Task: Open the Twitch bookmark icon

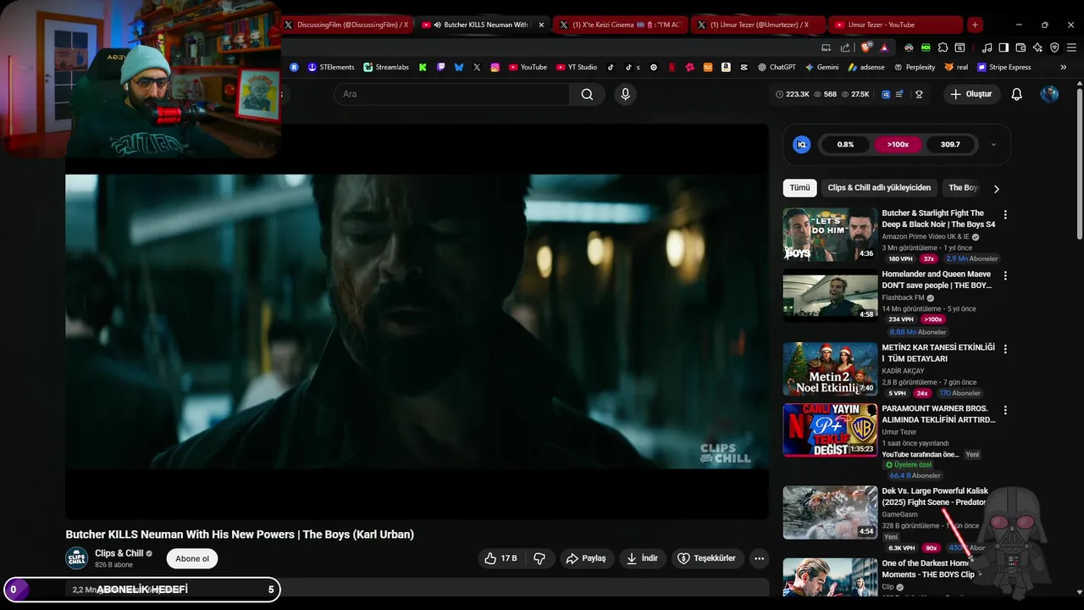Action: pos(440,67)
